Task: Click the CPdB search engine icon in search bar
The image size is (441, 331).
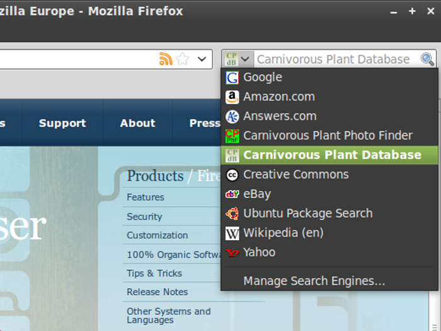Action: 232,59
